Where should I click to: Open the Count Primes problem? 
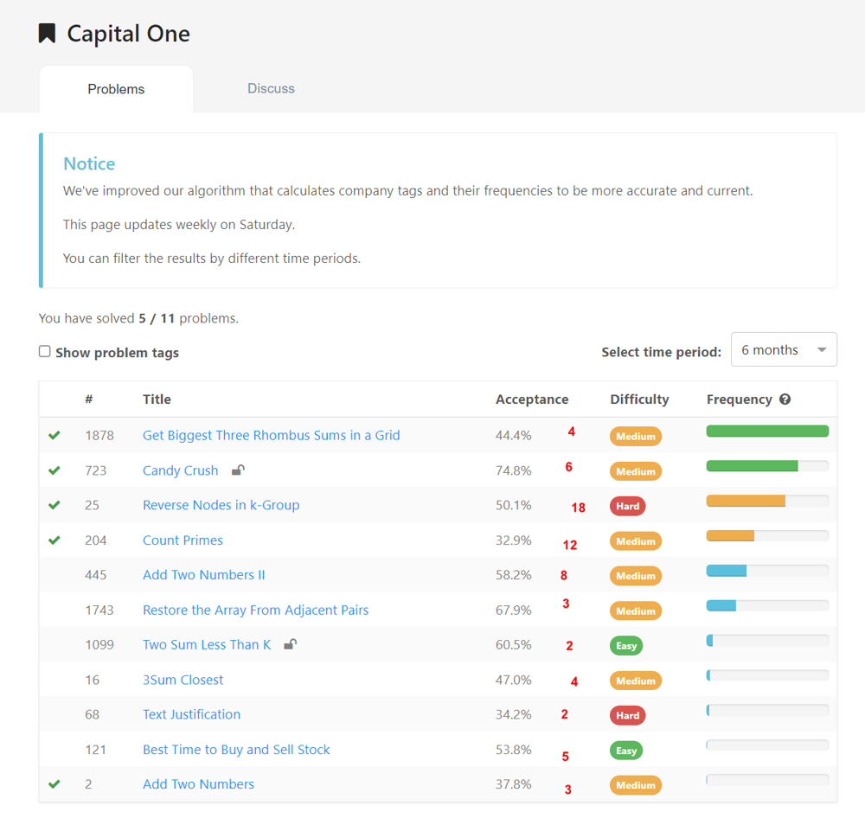point(183,540)
